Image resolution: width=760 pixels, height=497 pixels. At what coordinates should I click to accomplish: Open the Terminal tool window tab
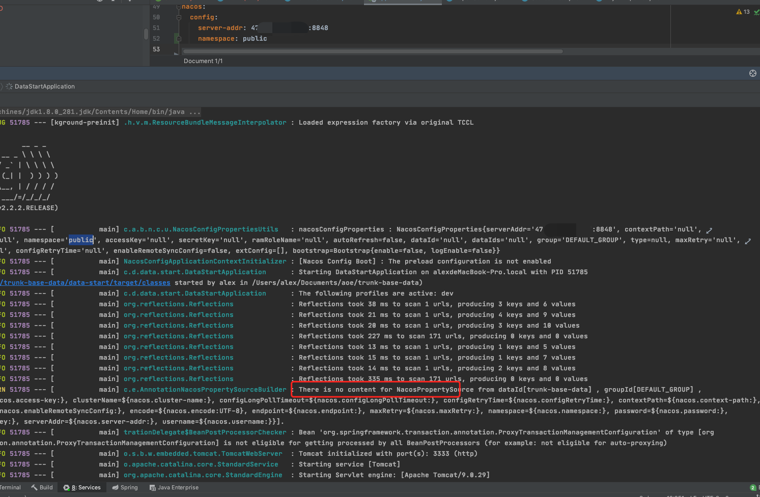click(x=10, y=487)
